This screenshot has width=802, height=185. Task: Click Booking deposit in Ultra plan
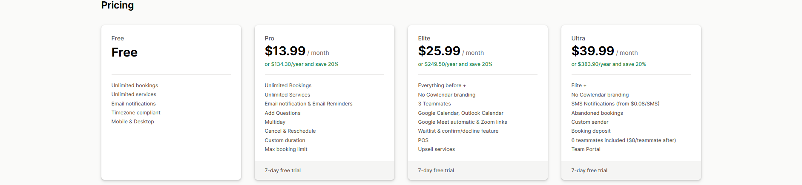click(591, 131)
